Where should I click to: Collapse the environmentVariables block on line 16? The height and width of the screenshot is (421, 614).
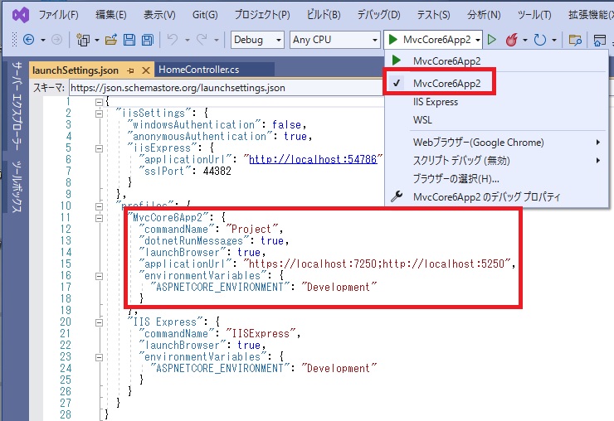click(x=99, y=276)
